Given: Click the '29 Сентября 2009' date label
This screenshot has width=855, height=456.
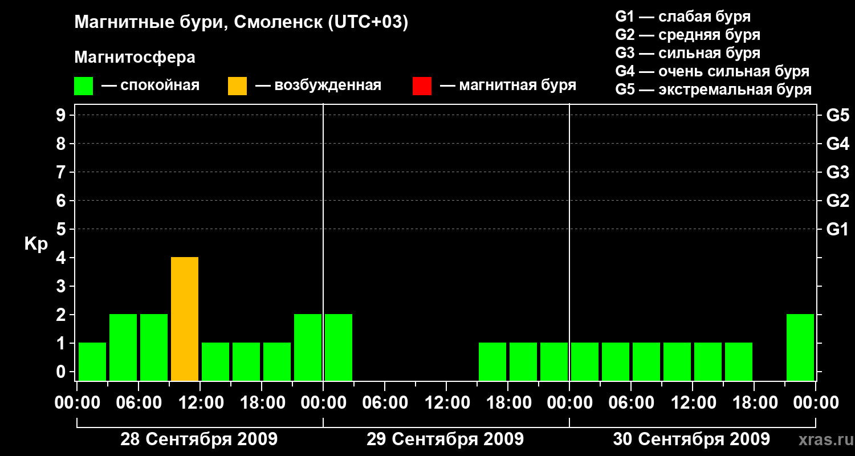Looking at the screenshot, I should pos(445,439).
